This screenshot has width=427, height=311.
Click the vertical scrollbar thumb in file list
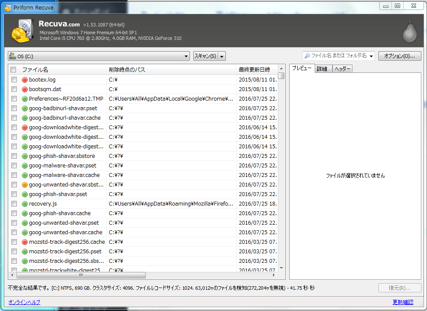(282, 75)
